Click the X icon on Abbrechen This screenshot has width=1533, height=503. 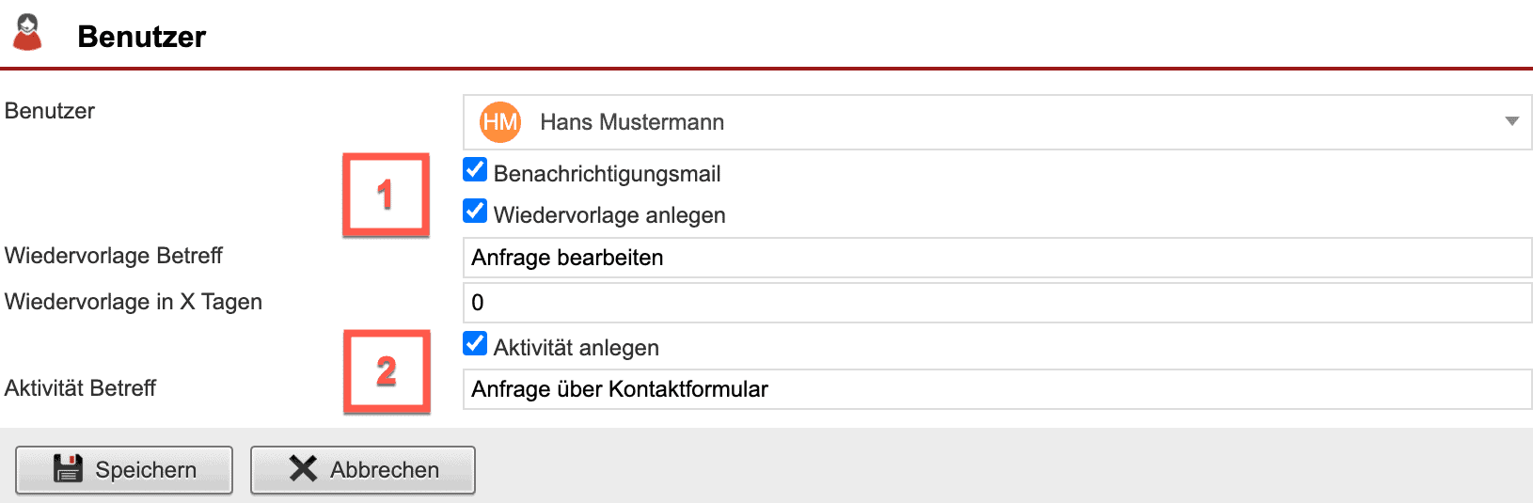click(303, 469)
